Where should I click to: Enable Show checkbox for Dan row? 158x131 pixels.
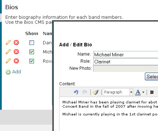tap(32, 42)
